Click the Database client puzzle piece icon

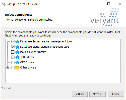(x=17, y=47)
